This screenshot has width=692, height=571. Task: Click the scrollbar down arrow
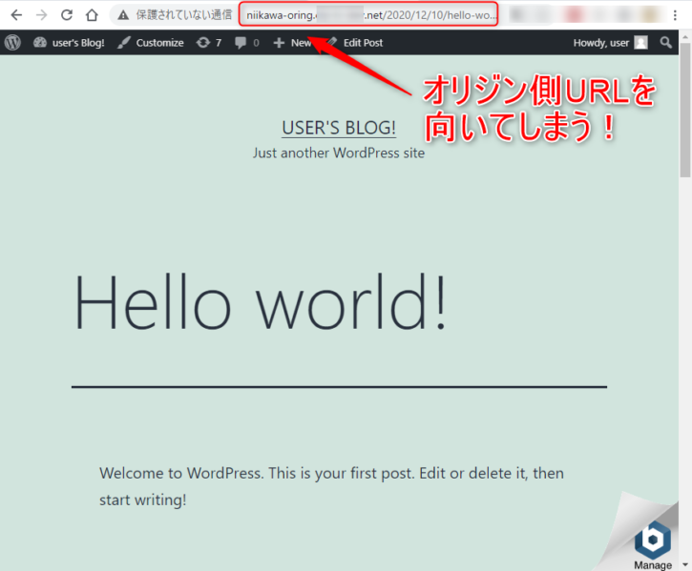[685, 565]
